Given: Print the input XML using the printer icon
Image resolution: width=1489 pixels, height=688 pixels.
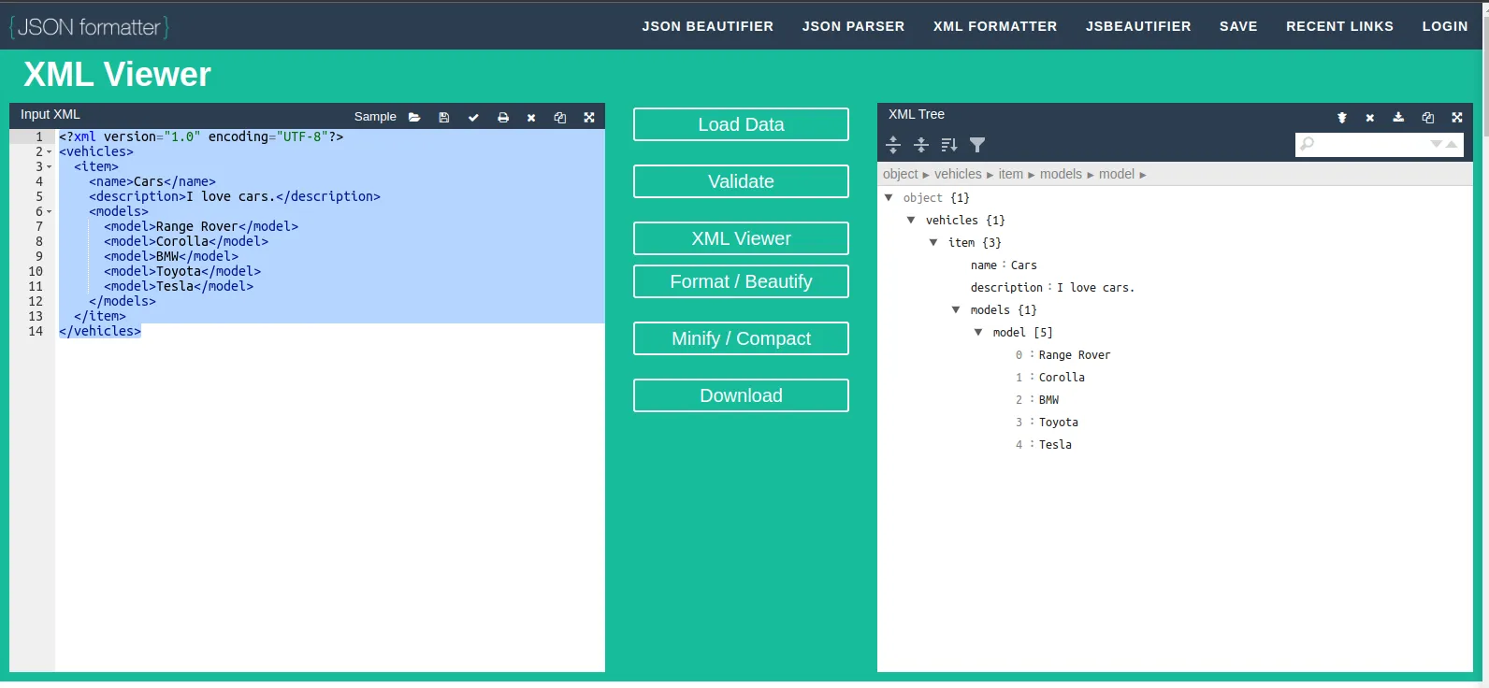Looking at the screenshot, I should pos(503,118).
